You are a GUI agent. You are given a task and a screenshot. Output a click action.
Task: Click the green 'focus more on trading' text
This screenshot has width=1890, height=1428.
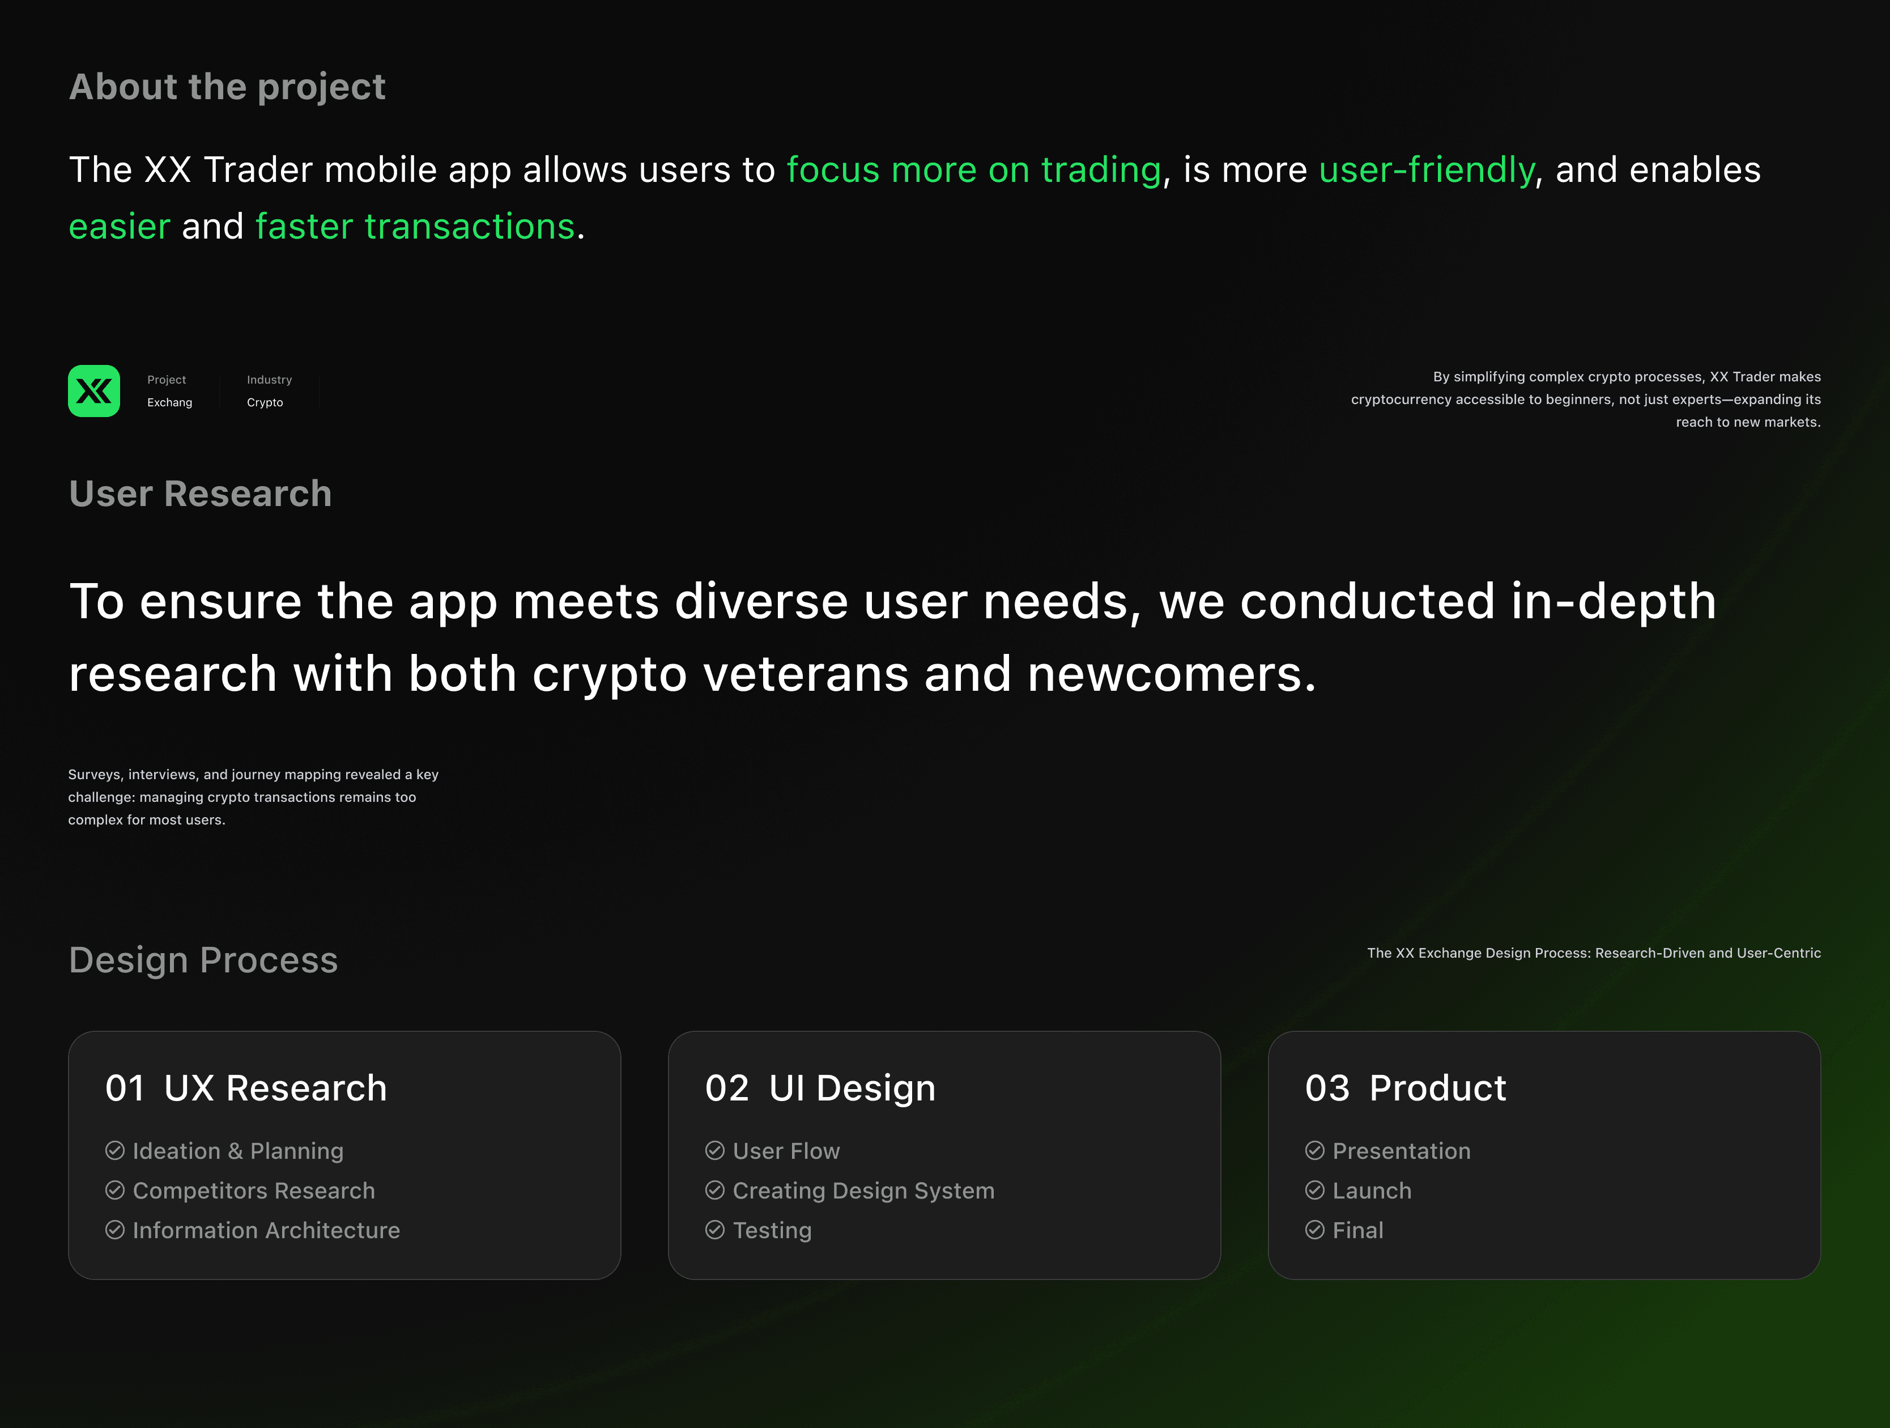tap(974, 170)
